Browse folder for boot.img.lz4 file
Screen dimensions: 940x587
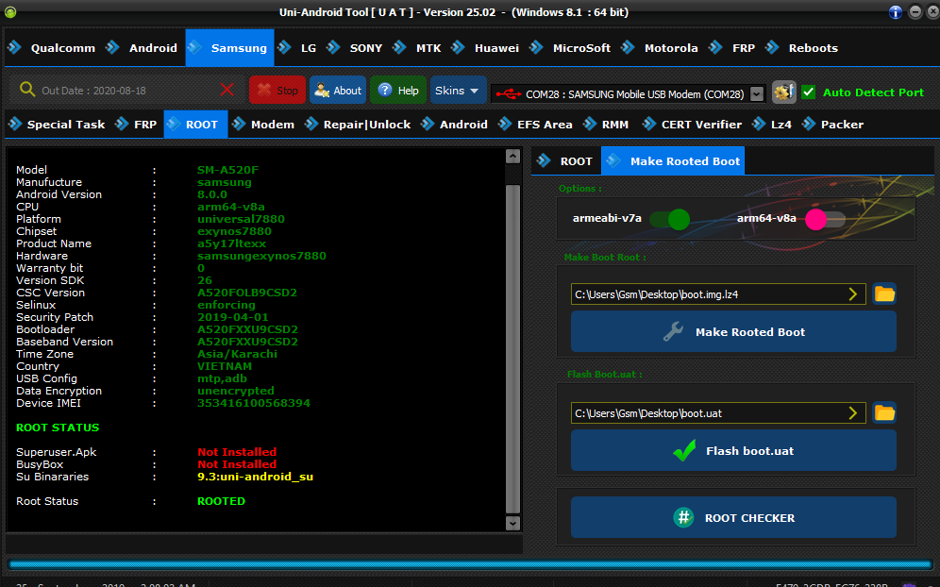click(x=884, y=293)
